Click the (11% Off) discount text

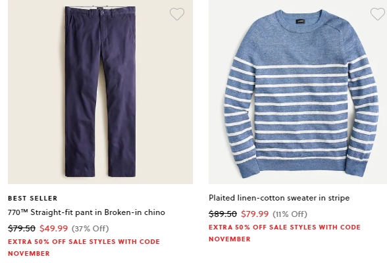(x=290, y=214)
